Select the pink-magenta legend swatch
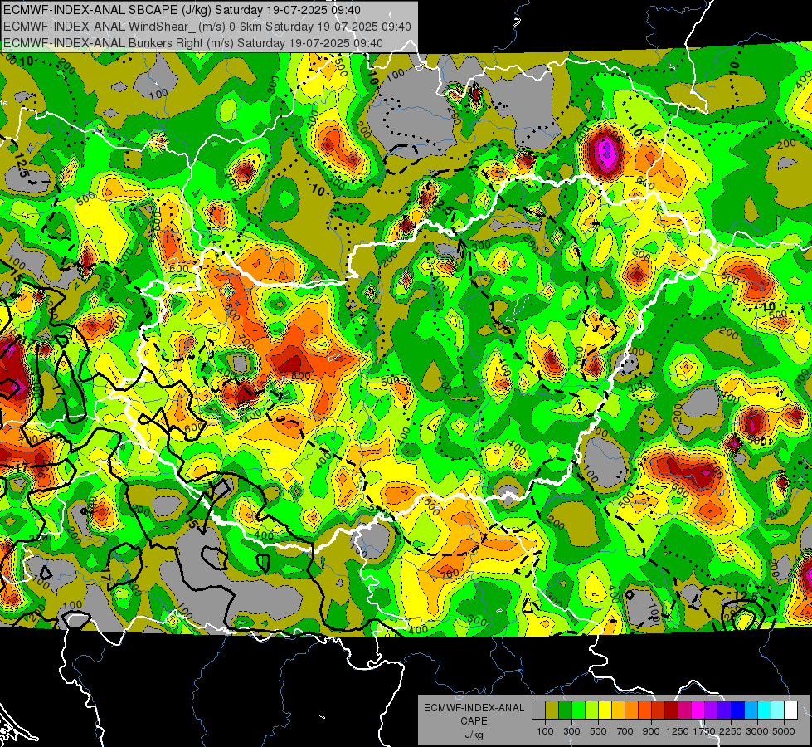The width and height of the screenshot is (812, 747). click(684, 710)
